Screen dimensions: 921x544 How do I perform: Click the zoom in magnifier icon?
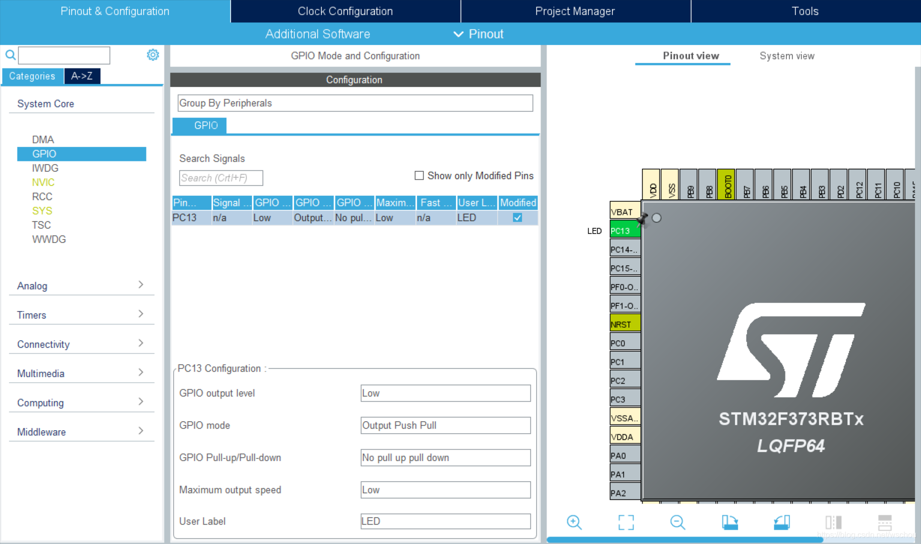click(574, 522)
